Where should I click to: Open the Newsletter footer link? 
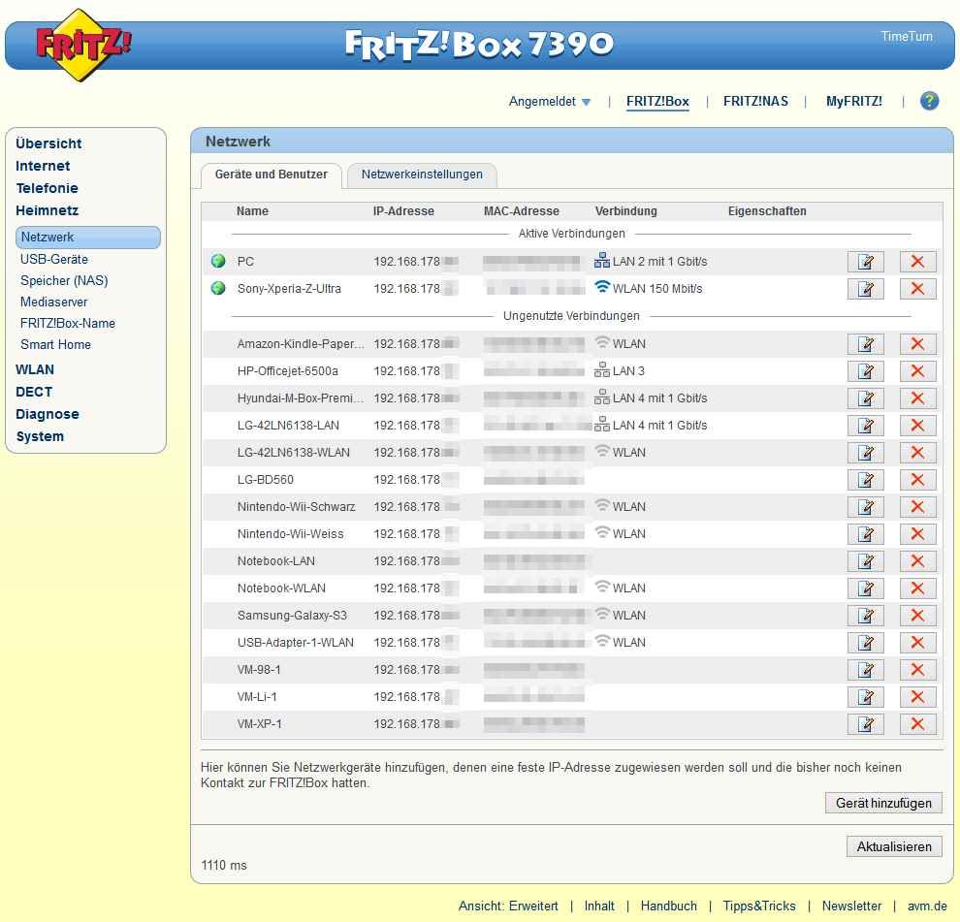851,906
